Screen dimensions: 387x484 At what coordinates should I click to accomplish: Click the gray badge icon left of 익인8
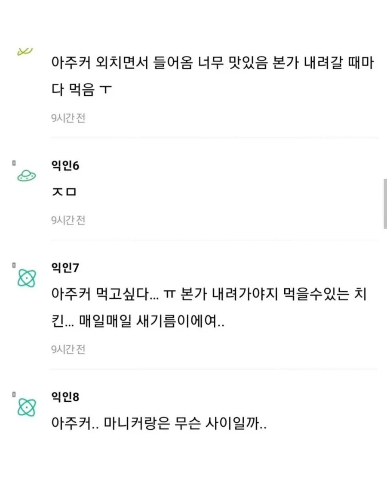point(13,393)
